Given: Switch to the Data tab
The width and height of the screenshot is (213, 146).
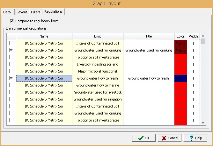Looking at the screenshot, I should click(x=7, y=12).
